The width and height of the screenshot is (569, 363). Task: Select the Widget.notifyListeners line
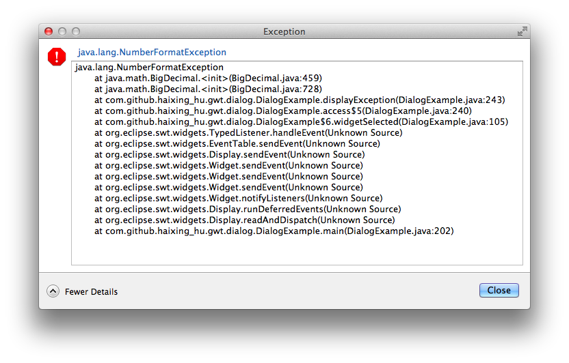[239, 199]
